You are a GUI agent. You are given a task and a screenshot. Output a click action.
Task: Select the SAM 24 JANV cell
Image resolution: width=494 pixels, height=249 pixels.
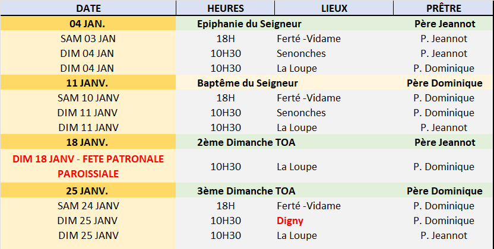88,206
